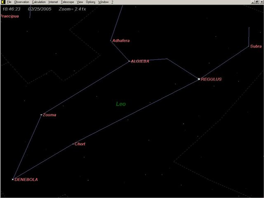Click the Praecipua star label
264x198 pixels.
coord(9,16)
